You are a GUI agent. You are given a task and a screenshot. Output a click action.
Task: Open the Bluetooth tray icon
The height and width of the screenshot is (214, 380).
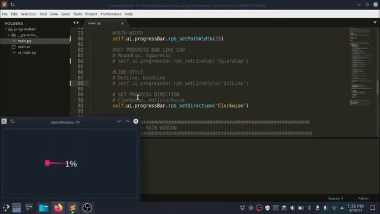pyautogui.click(x=309, y=208)
